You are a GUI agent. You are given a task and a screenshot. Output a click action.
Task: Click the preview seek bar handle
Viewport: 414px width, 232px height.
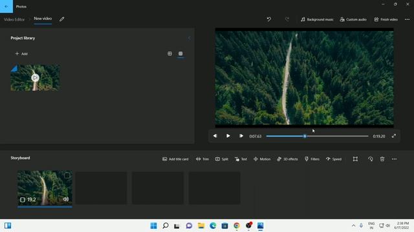(305, 136)
